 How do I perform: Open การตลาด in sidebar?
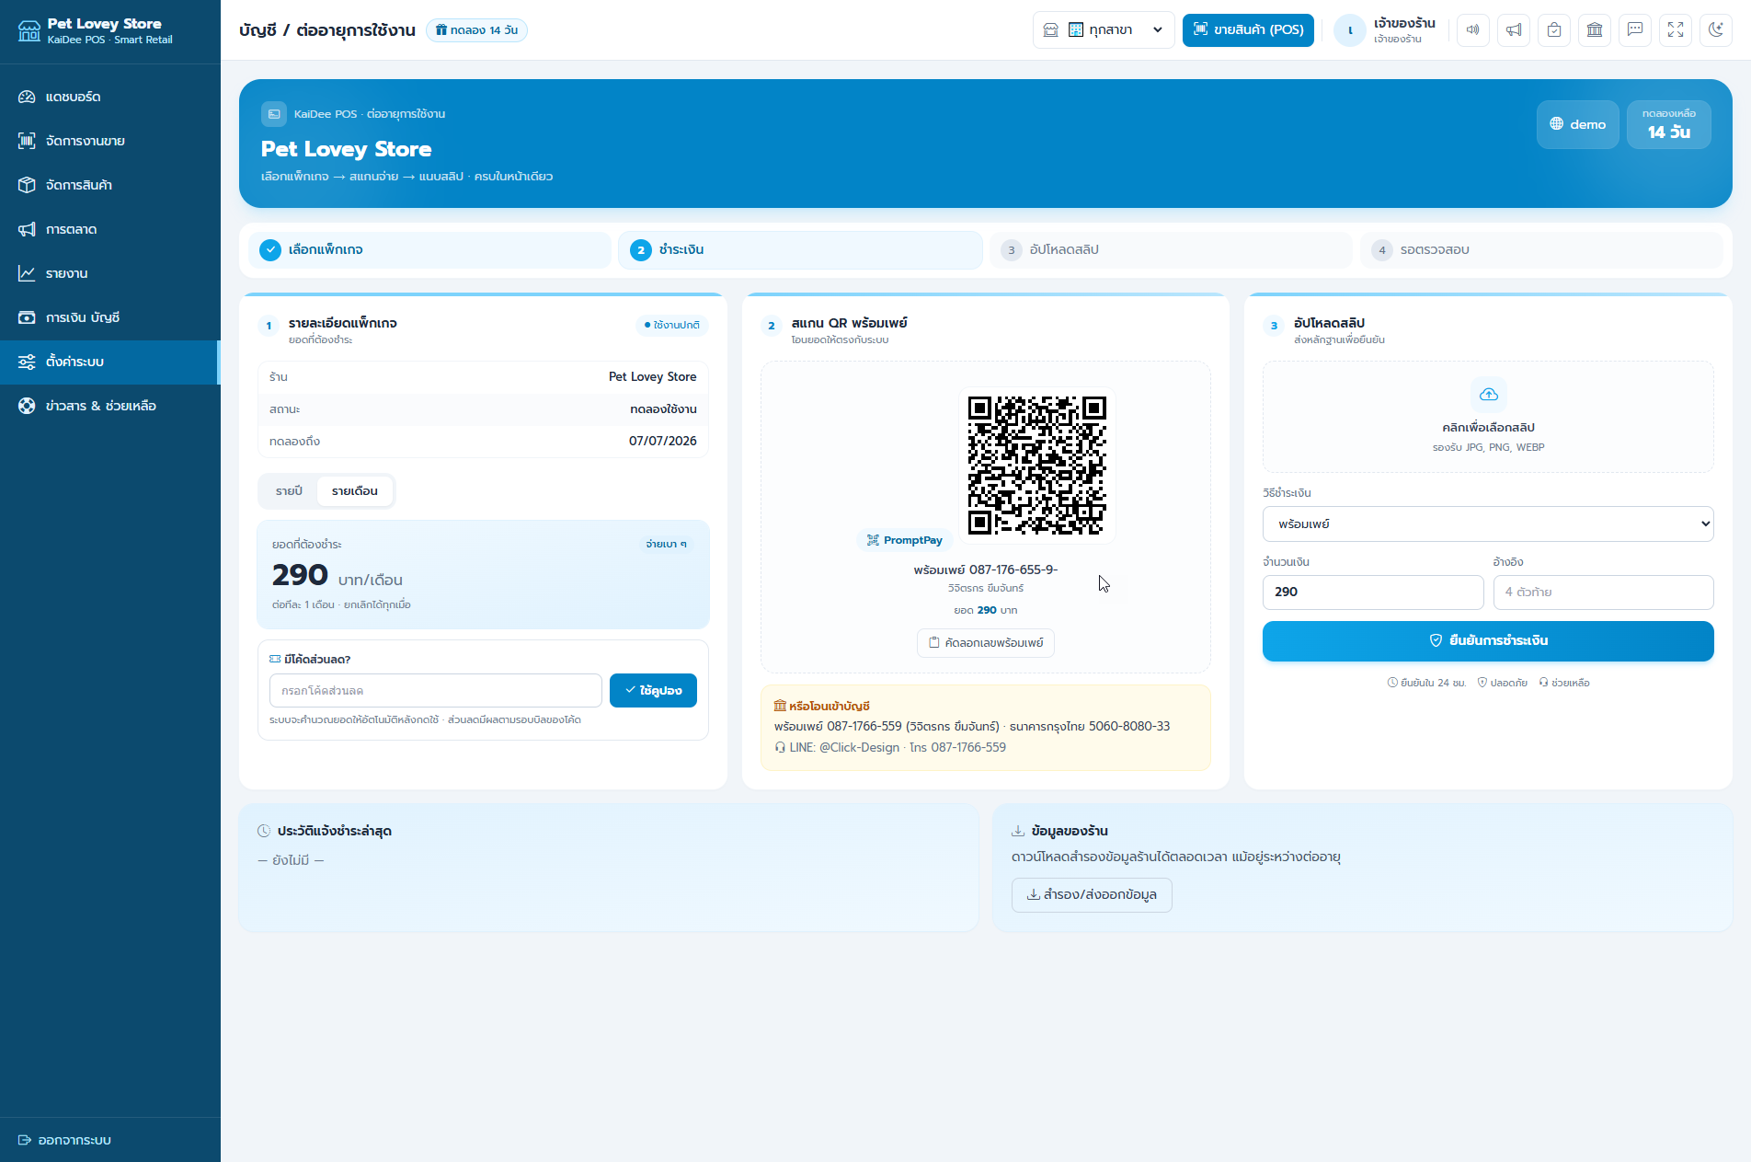click(x=109, y=229)
